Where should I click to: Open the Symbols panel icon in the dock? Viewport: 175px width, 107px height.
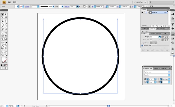173,28
